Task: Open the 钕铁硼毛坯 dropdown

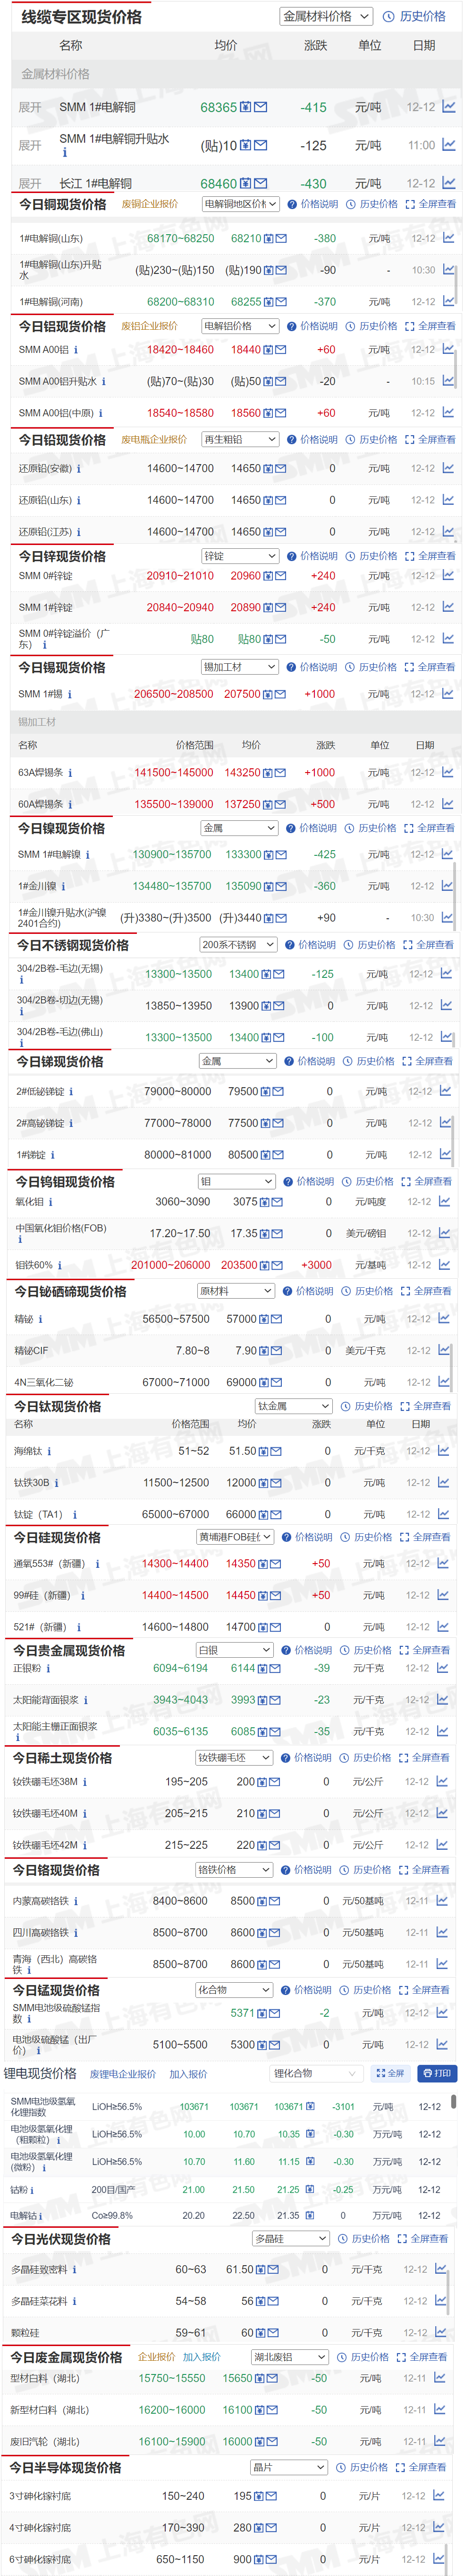Action: point(235,1758)
